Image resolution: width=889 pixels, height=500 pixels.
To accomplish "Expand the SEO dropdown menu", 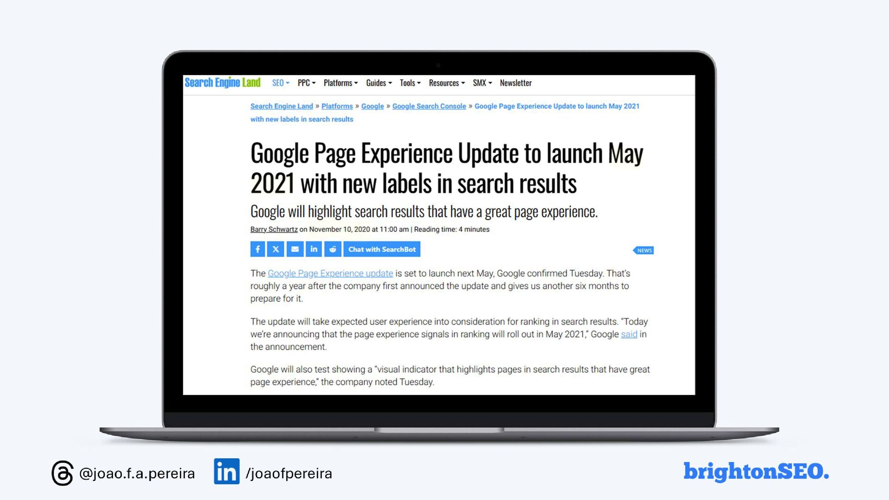I will 281,83.
